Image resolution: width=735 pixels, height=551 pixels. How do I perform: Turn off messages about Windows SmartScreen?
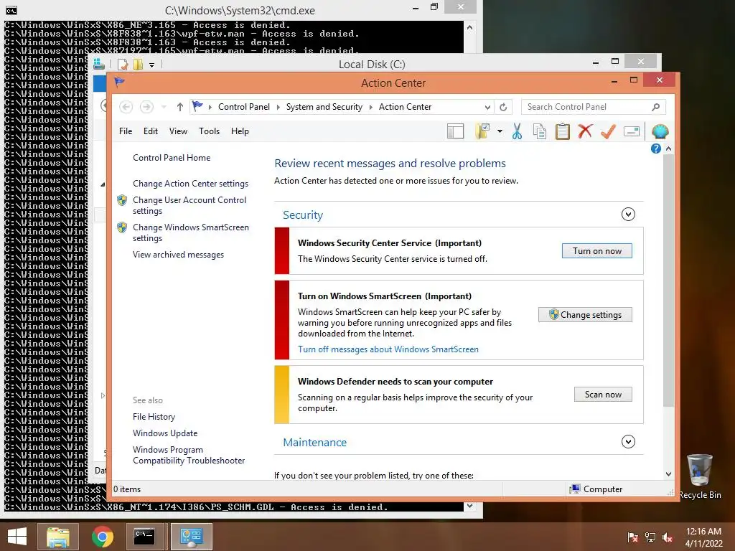click(388, 349)
